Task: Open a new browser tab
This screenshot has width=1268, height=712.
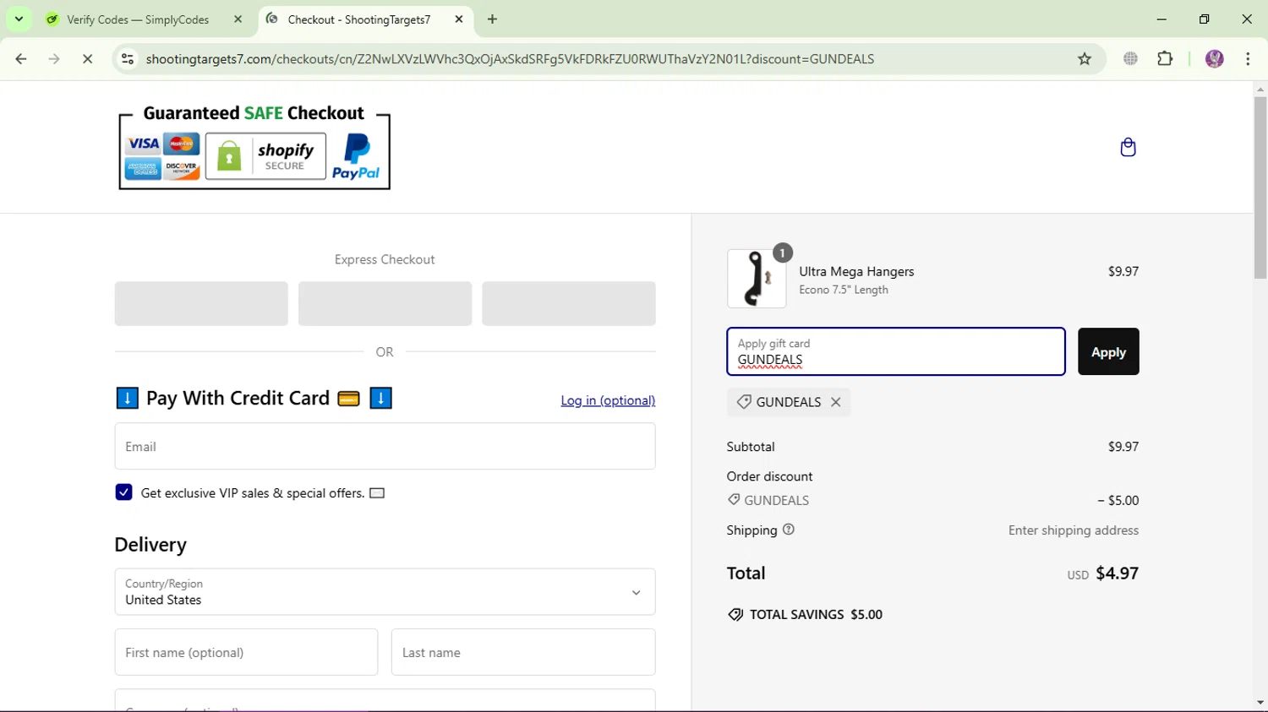Action: click(x=492, y=19)
